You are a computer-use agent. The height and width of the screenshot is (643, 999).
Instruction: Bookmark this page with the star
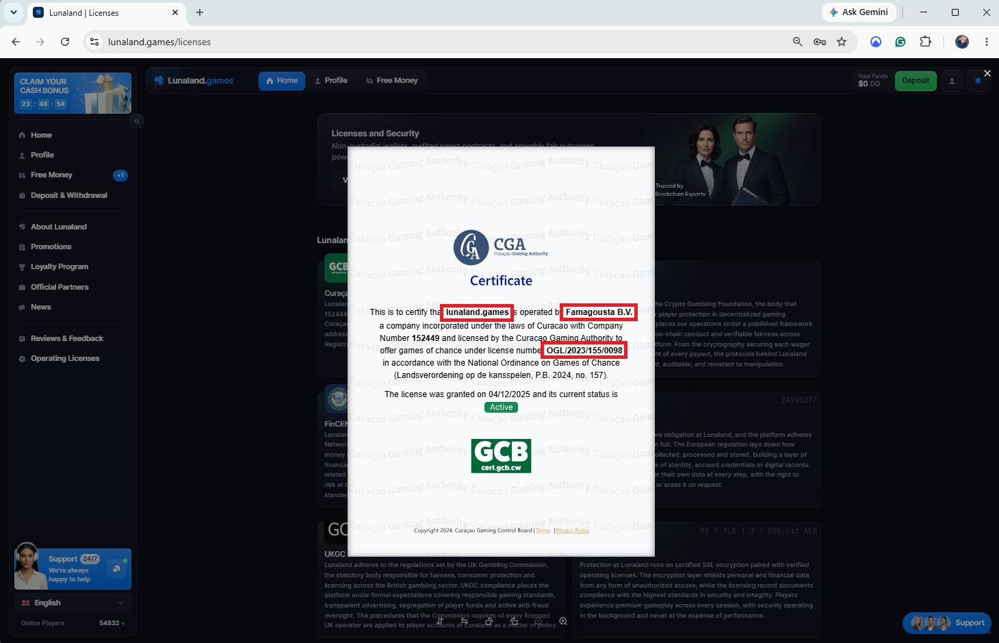pyautogui.click(x=842, y=42)
